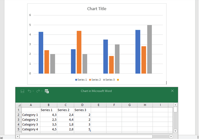
Task: Select row 3 header
Action: click(x=18, y=120)
